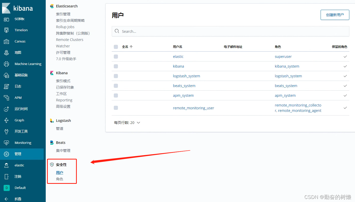Open the logstash_system username link
The width and height of the screenshot is (355, 202).
186,76
